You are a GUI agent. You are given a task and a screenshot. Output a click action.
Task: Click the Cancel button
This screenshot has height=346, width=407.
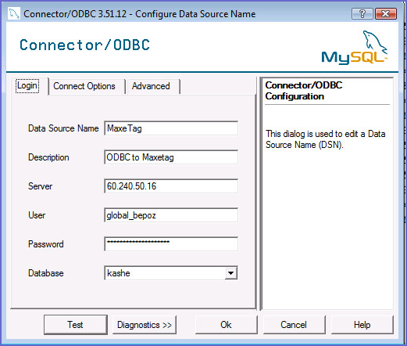(x=294, y=325)
